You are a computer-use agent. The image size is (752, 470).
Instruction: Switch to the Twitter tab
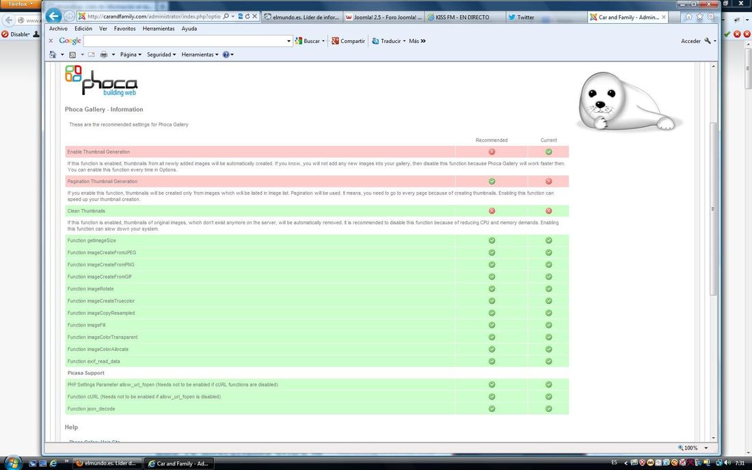pyautogui.click(x=546, y=17)
